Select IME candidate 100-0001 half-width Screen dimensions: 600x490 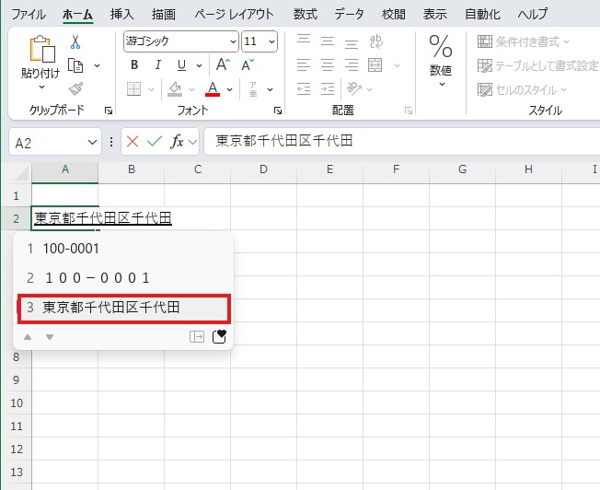(123, 249)
